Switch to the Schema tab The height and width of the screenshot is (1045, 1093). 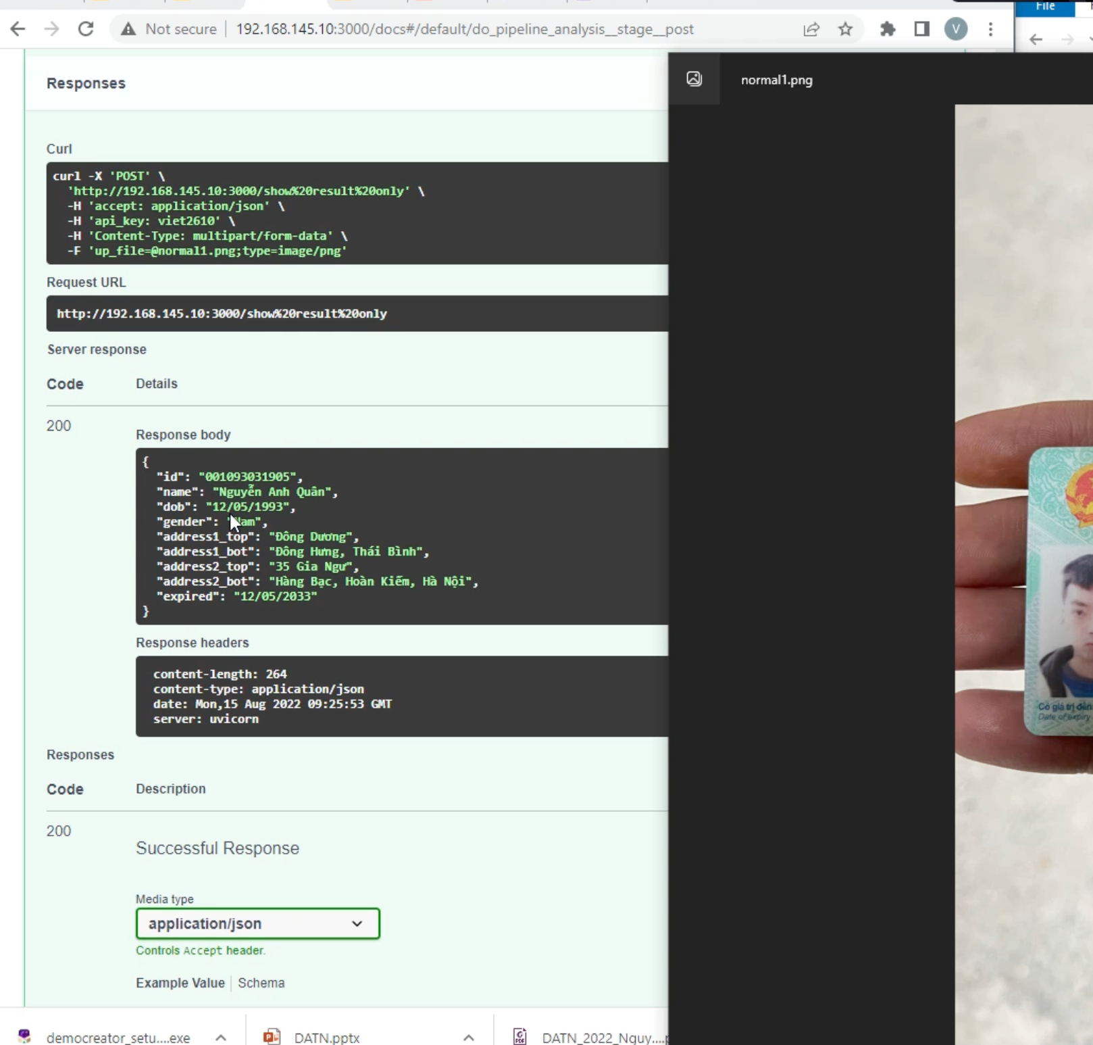261,983
